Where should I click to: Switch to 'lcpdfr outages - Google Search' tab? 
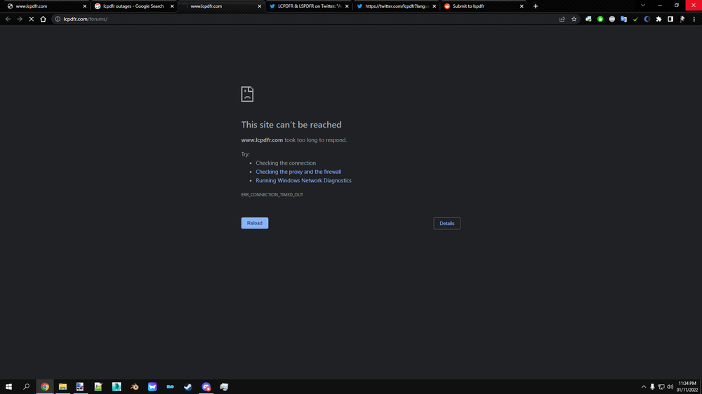point(133,6)
